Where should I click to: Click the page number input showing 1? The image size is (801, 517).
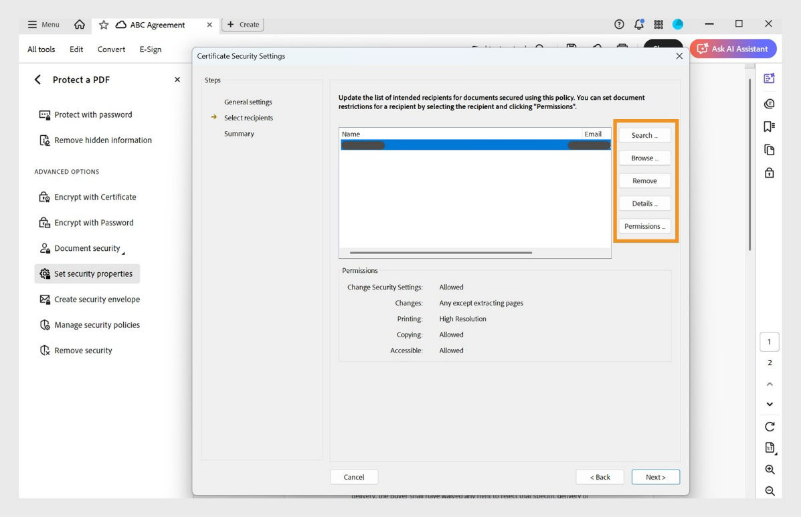click(x=769, y=342)
